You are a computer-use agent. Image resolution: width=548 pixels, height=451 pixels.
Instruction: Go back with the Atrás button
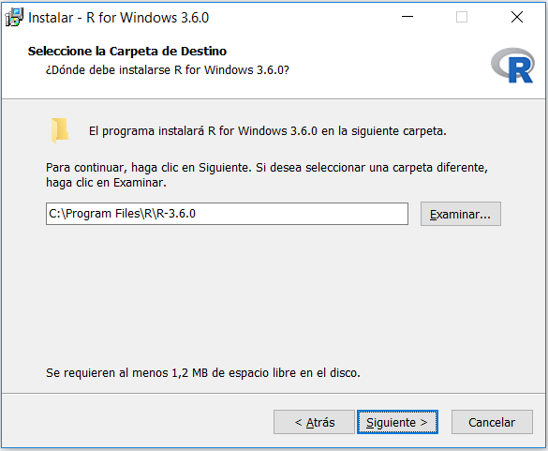[x=314, y=422]
